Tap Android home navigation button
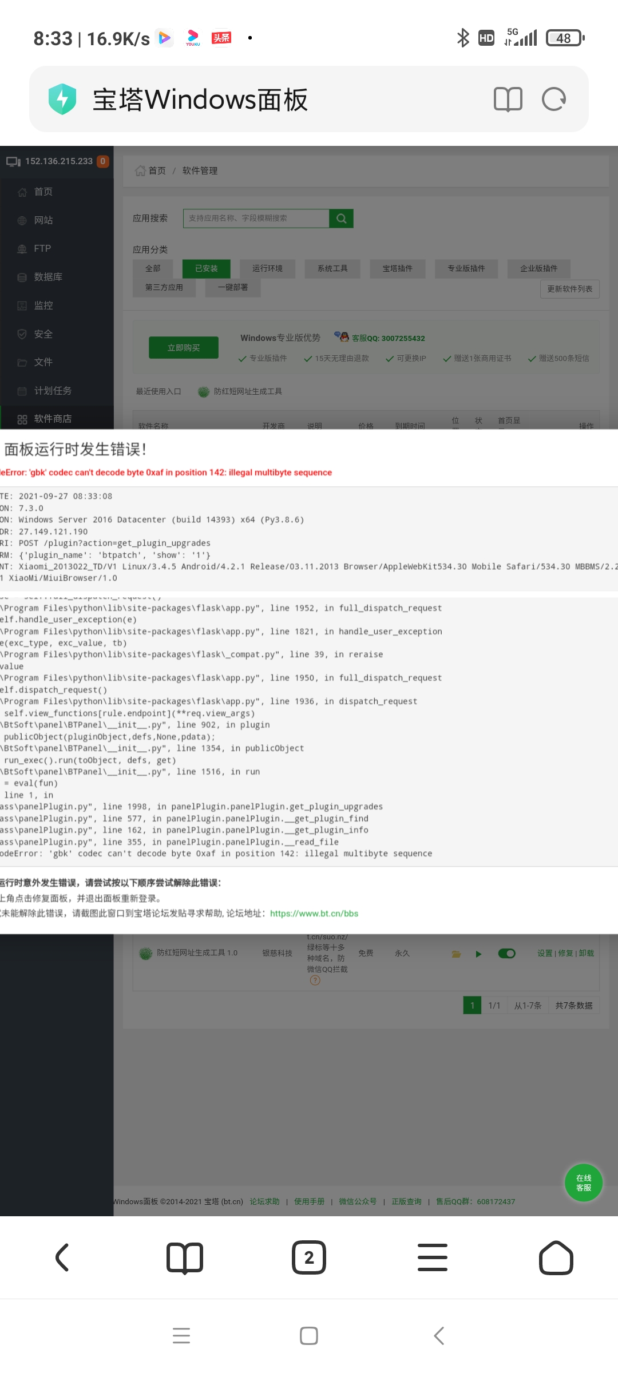The width and height of the screenshot is (618, 1373). coord(309,1336)
